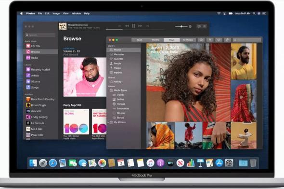The image size is (284, 189).
Task: Select For You in Music sidebar
Action: (40, 46)
